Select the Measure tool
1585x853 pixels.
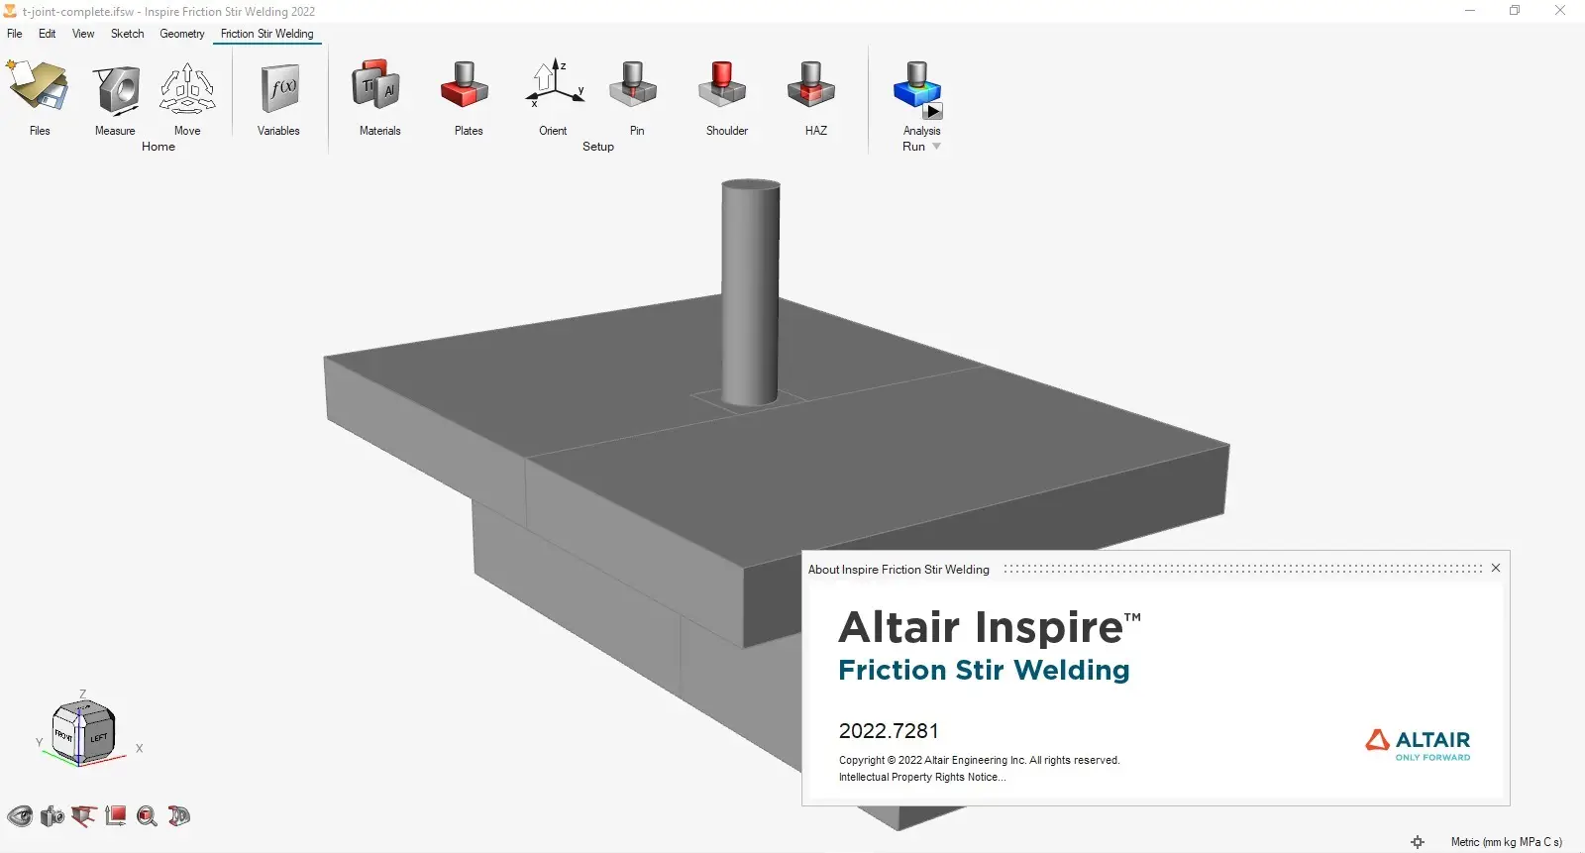116,88
